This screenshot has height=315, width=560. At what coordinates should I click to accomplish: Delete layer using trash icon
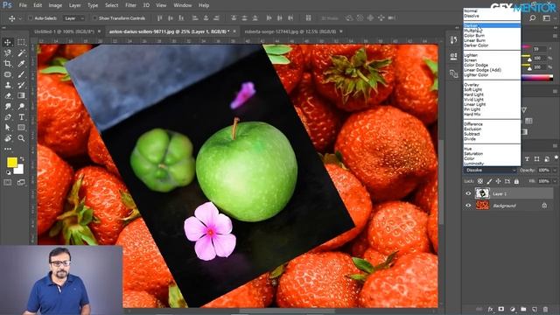[545, 309]
